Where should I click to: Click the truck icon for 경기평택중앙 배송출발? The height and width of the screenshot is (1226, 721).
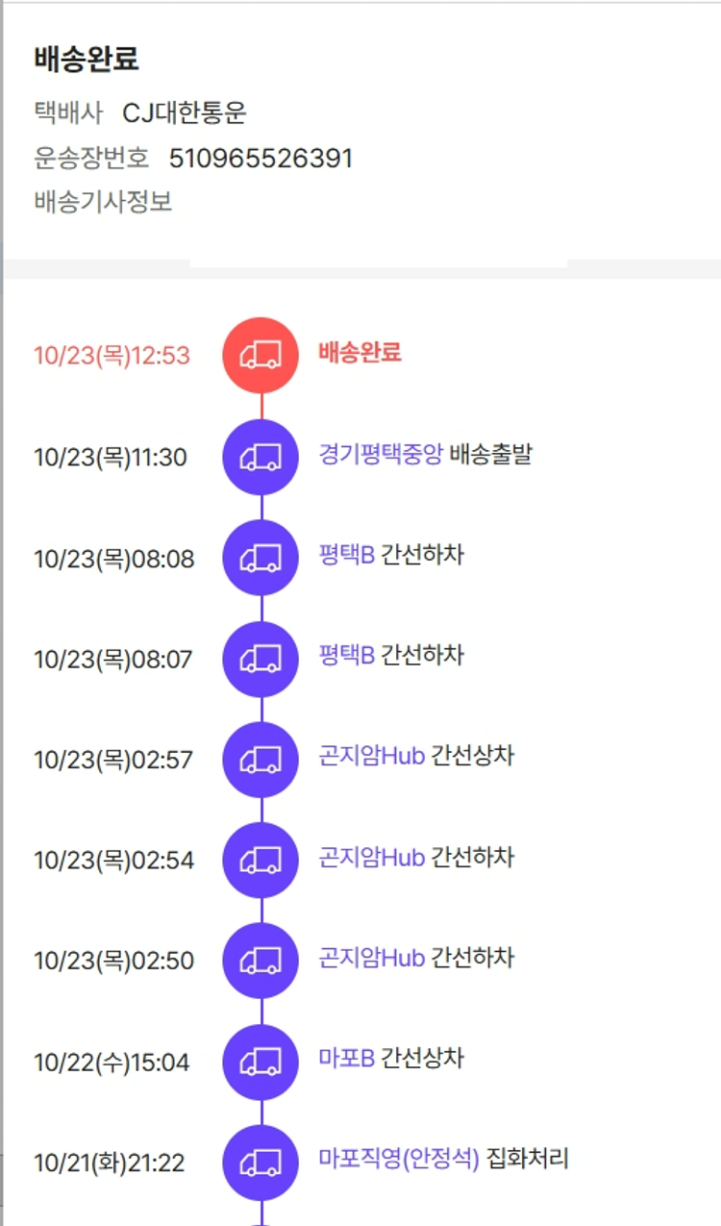pyautogui.click(x=261, y=457)
